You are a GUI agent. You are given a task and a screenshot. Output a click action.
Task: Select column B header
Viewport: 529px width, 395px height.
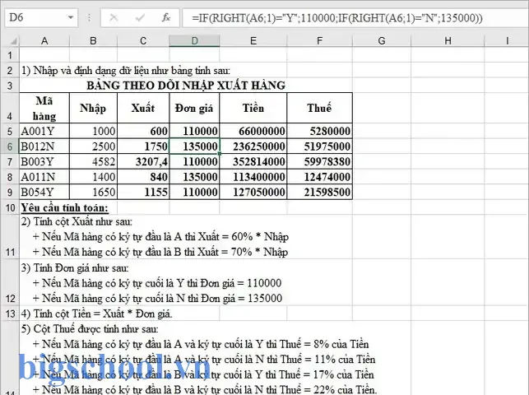(x=94, y=41)
